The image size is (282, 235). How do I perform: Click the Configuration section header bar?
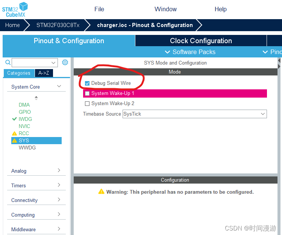coord(176,180)
